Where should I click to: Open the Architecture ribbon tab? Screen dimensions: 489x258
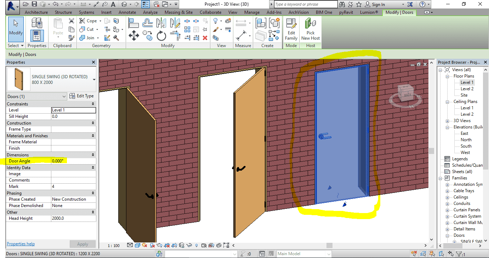coord(36,12)
